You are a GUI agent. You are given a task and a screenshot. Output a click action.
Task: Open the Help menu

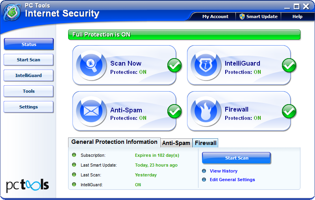[297, 17]
